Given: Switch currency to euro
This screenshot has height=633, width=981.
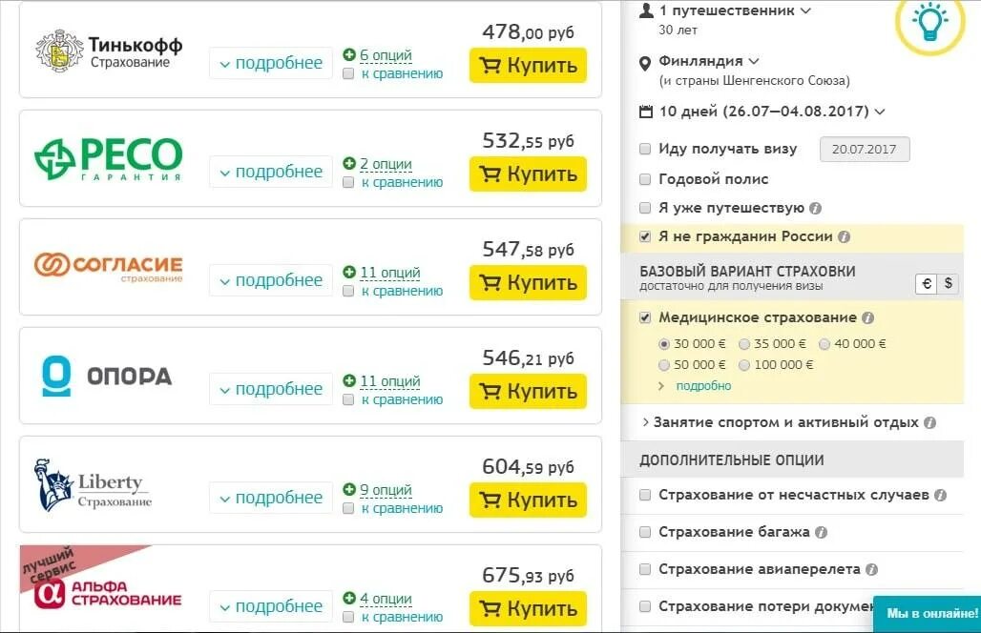Looking at the screenshot, I should tap(926, 283).
